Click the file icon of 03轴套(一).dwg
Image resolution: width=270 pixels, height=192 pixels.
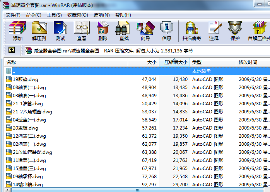9,95
